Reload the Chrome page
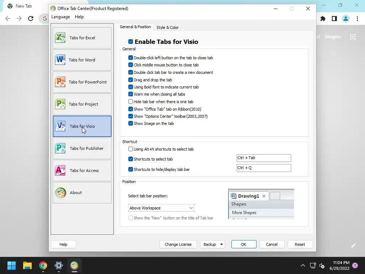The height and width of the screenshot is (274, 365). [31, 19]
